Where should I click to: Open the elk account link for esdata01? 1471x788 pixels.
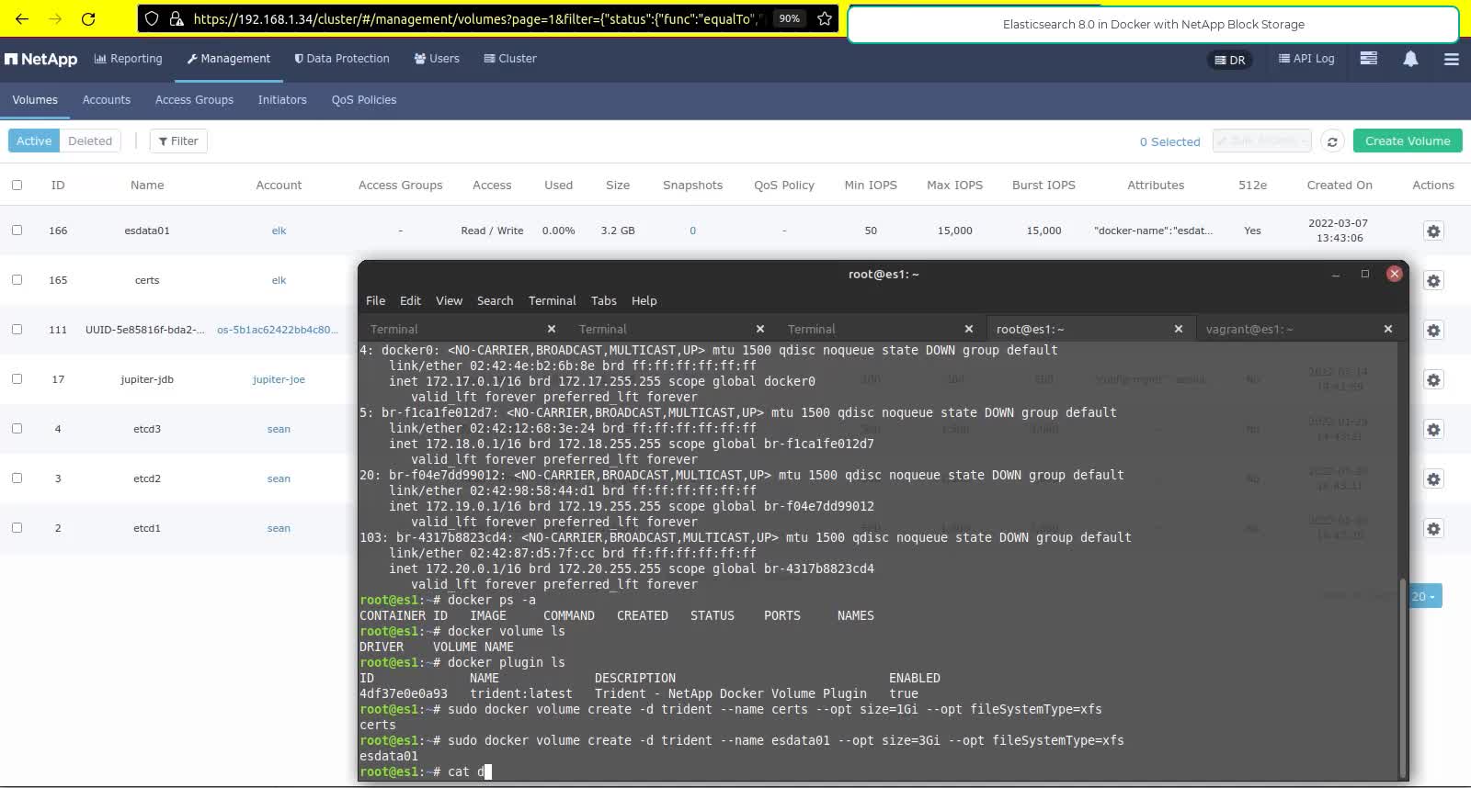coord(279,231)
